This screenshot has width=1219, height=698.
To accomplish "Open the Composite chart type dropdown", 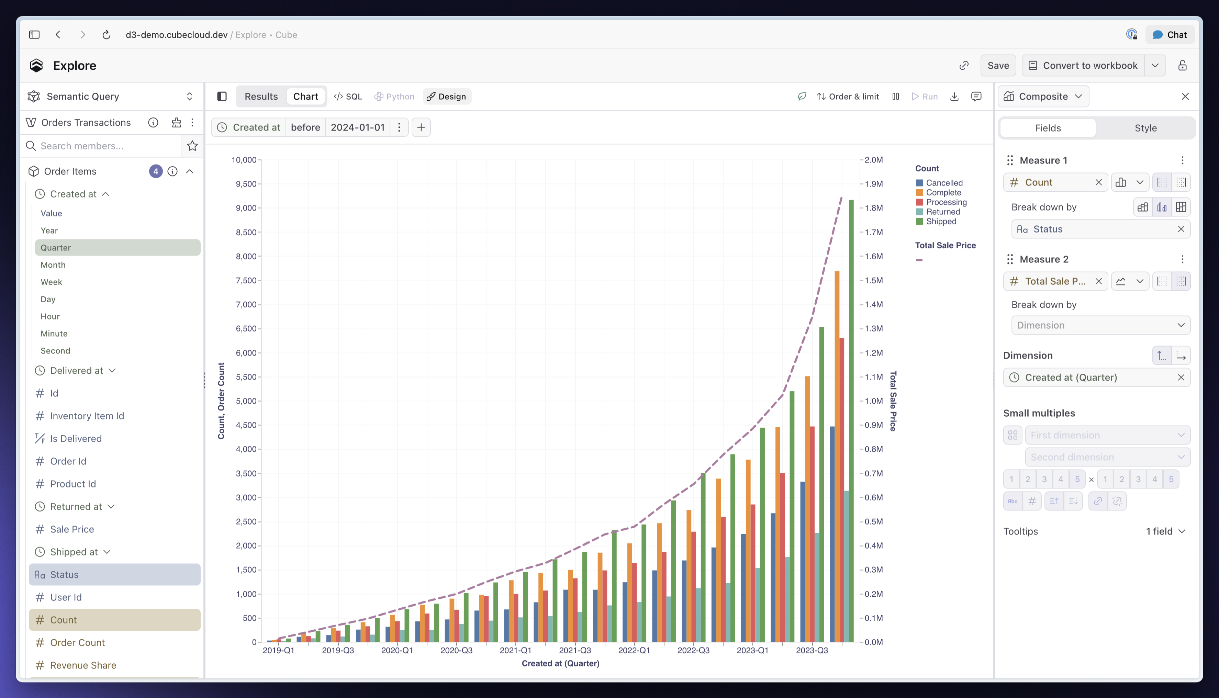I will (x=1043, y=97).
